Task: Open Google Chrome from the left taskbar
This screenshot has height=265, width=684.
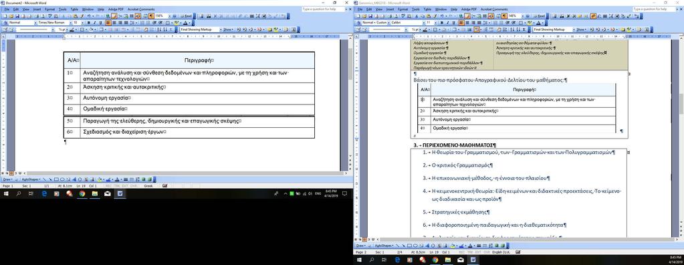Action: 82,194
